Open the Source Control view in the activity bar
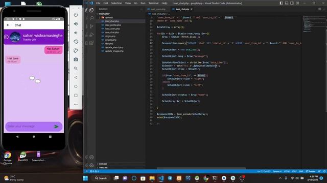Viewport: 327px width, 183px height. (91, 26)
